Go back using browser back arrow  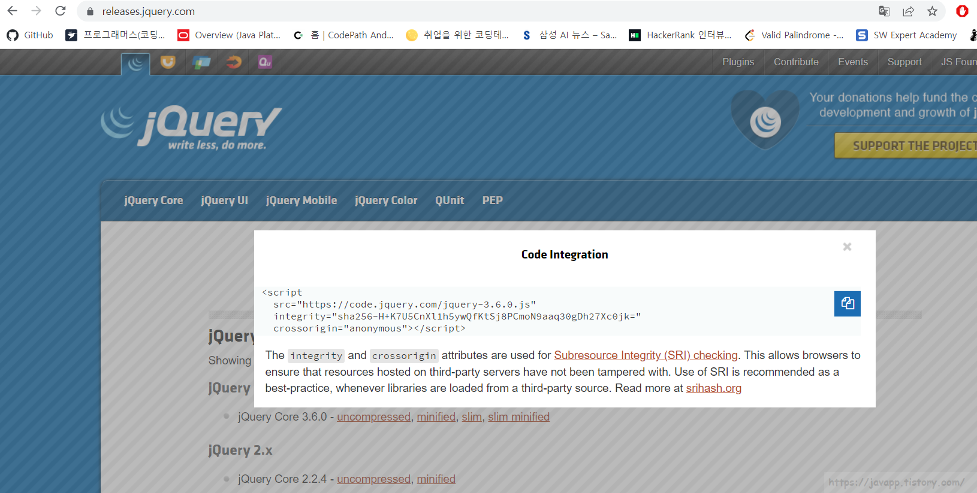[x=12, y=11]
